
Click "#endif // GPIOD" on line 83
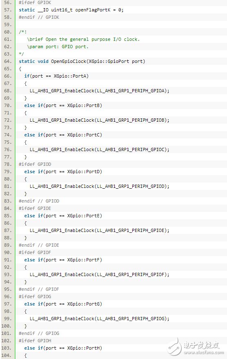(39, 201)
